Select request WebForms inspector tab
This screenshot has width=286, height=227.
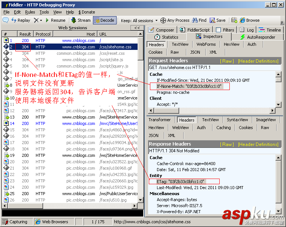pos(206,44)
